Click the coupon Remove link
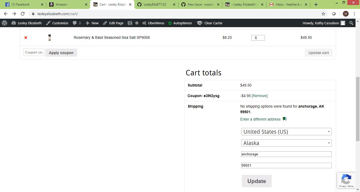Viewport: 360px width, 192px height. pyautogui.click(x=260, y=96)
